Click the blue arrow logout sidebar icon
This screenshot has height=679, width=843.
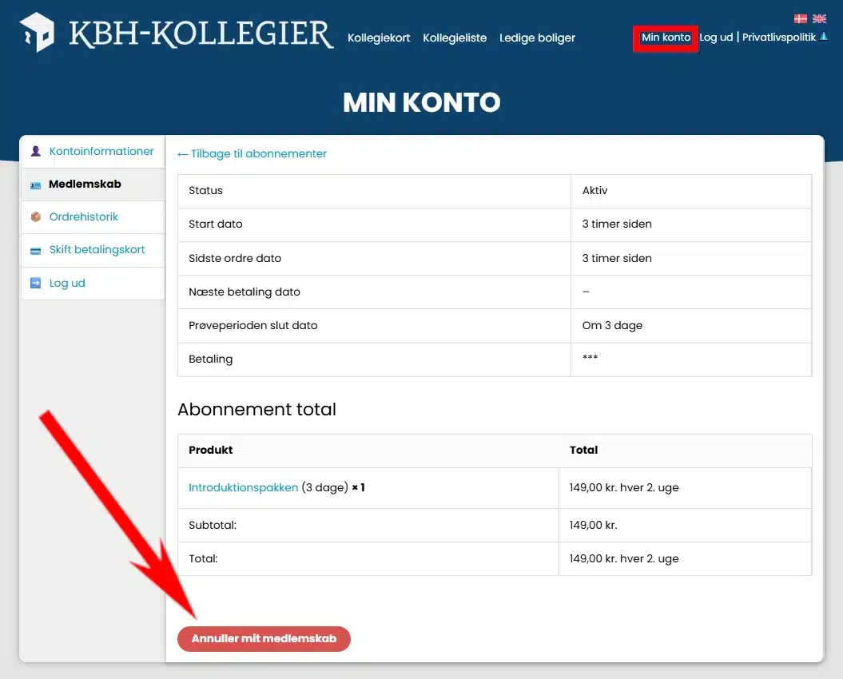(35, 283)
